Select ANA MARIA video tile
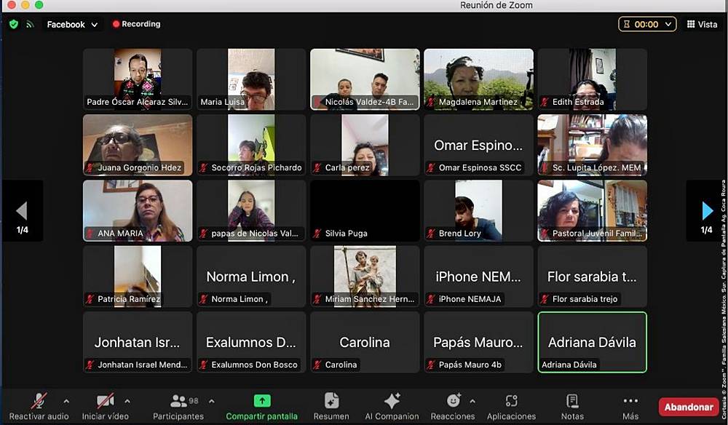Image resolution: width=728 pixels, height=425 pixels. 138,210
